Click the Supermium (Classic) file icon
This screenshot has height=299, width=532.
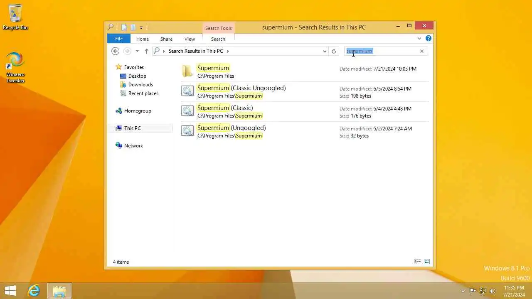187,111
